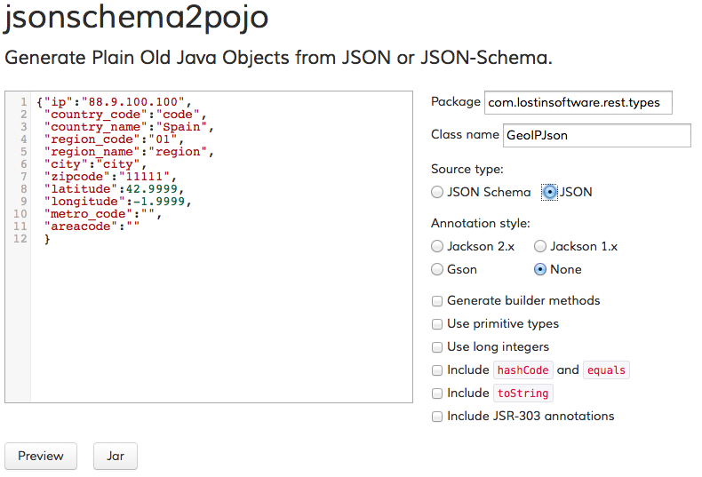Enable Generate builder methods checkbox
Image resolution: width=702 pixels, height=477 pixels.
pos(437,301)
